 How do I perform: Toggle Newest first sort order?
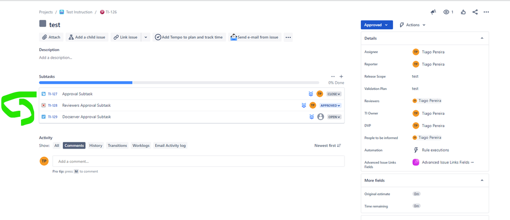328,145
